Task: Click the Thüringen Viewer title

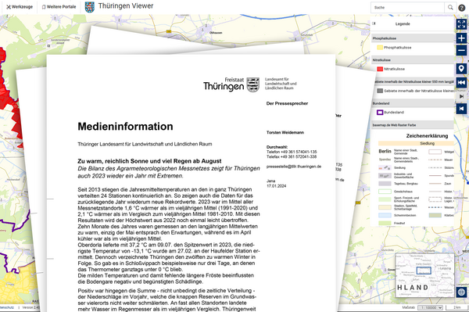Action: click(x=126, y=6)
